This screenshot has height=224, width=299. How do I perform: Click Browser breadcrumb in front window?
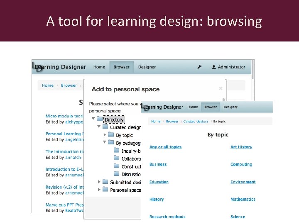pos(172,121)
